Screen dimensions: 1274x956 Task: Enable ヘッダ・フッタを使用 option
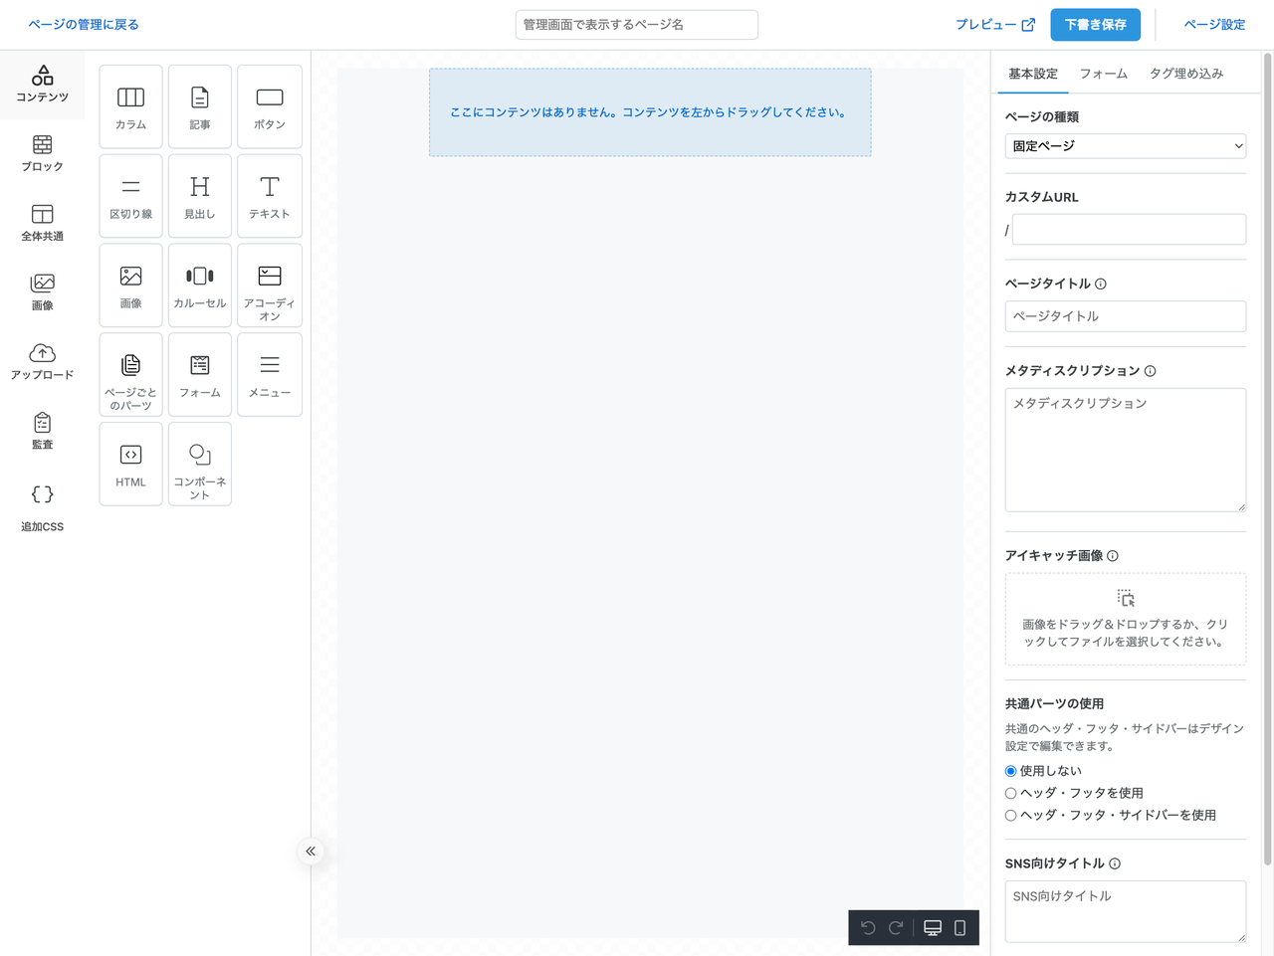pos(1010,792)
